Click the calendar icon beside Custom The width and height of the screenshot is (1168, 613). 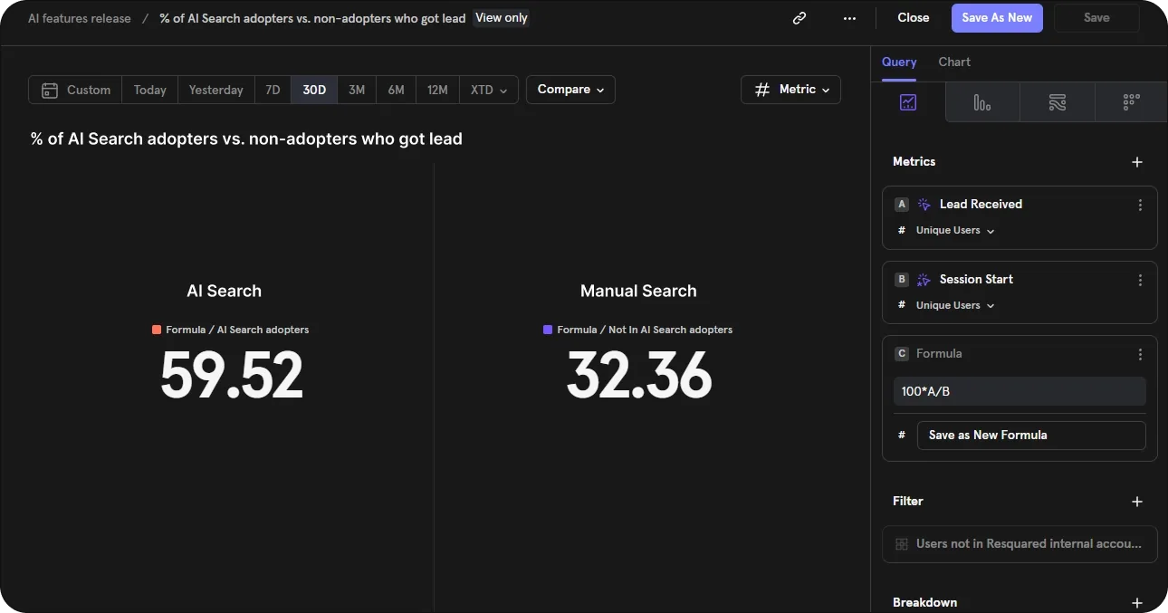pos(50,91)
